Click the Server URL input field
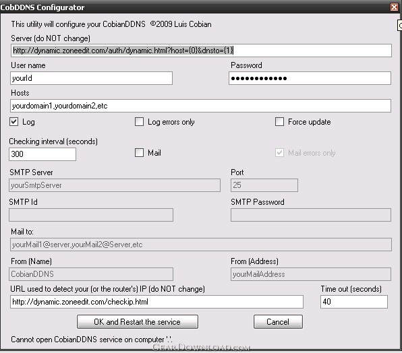402x353 pixels. click(201, 51)
